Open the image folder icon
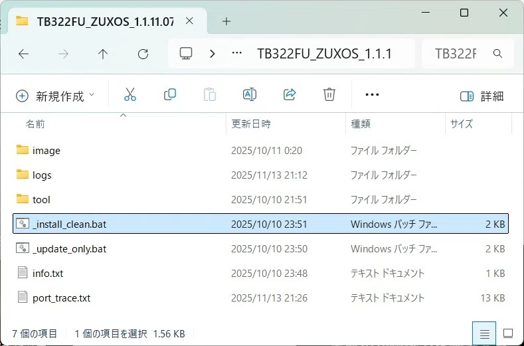This screenshot has height=346, width=524. click(23, 150)
